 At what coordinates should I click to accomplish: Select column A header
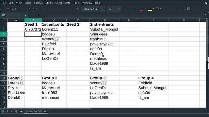click(x=16, y=20)
